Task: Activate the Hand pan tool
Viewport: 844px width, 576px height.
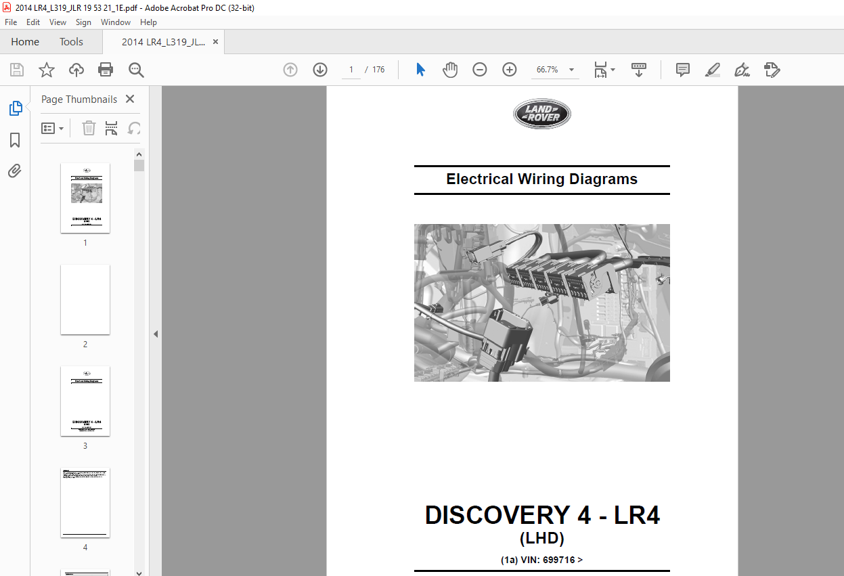Action: (x=450, y=70)
